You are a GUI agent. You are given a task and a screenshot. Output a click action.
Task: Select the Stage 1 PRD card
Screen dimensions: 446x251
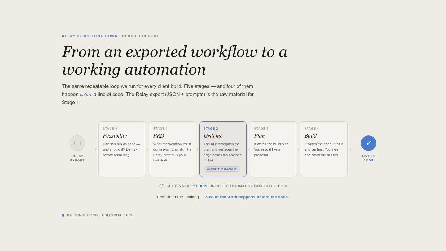(x=173, y=149)
